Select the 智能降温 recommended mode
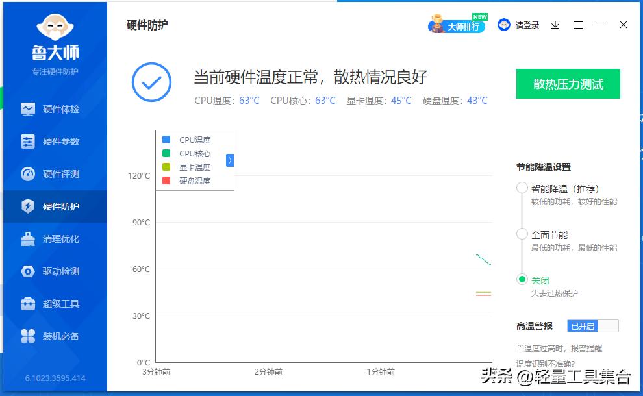Image resolution: width=643 pixels, height=396 pixels. point(522,188)
